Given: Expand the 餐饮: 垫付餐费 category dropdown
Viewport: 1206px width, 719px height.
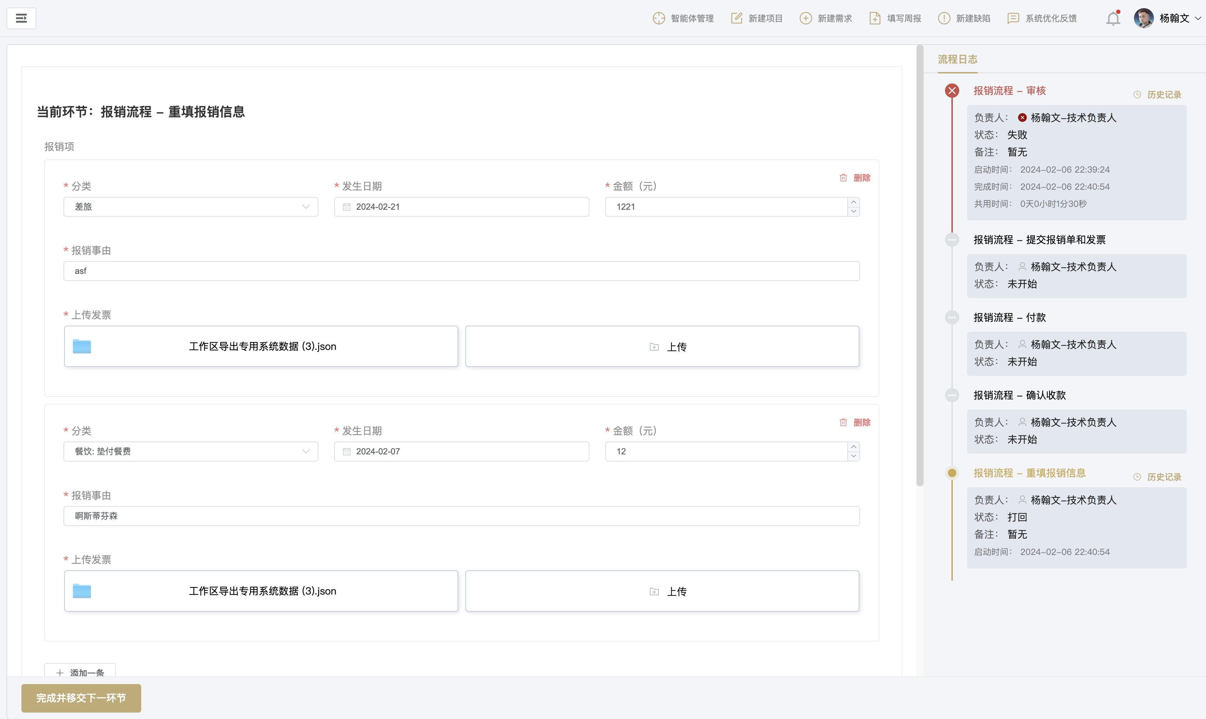Looking at the screenshot, I should click(306, 452).
